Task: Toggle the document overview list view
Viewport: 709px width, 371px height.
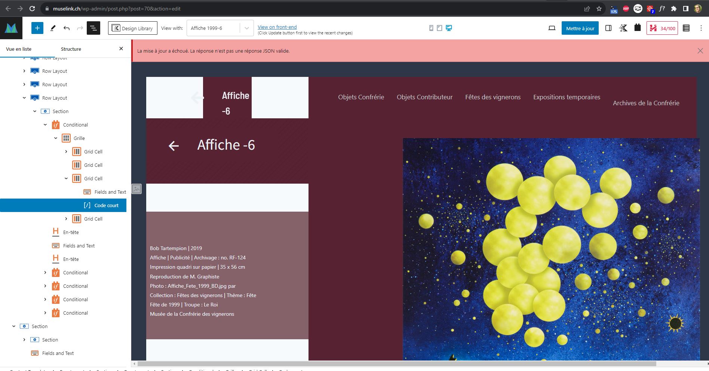Action: point(93,28)
